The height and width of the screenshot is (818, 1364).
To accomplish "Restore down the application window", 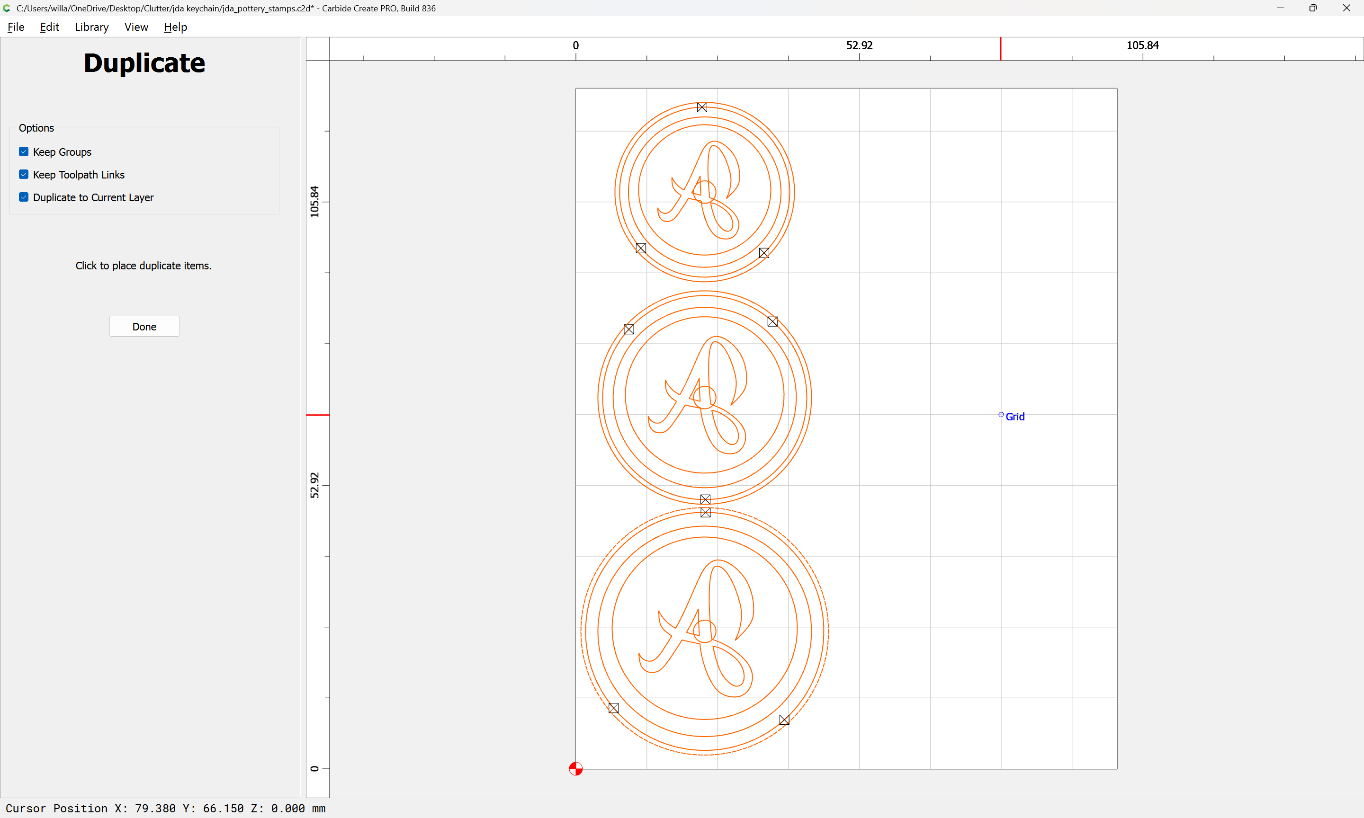I will click(x=1313, y=8).
